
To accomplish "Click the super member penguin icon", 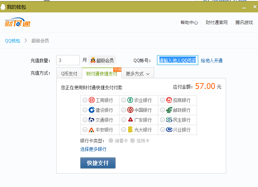I will point(93,60).
